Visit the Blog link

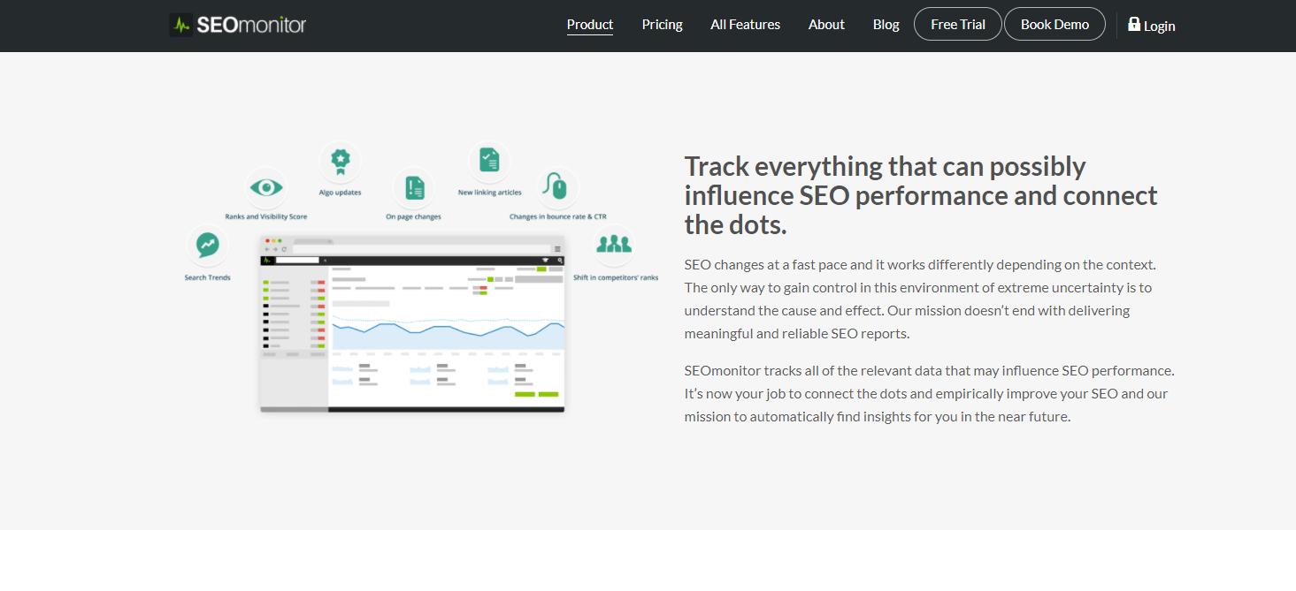[886, 25]
